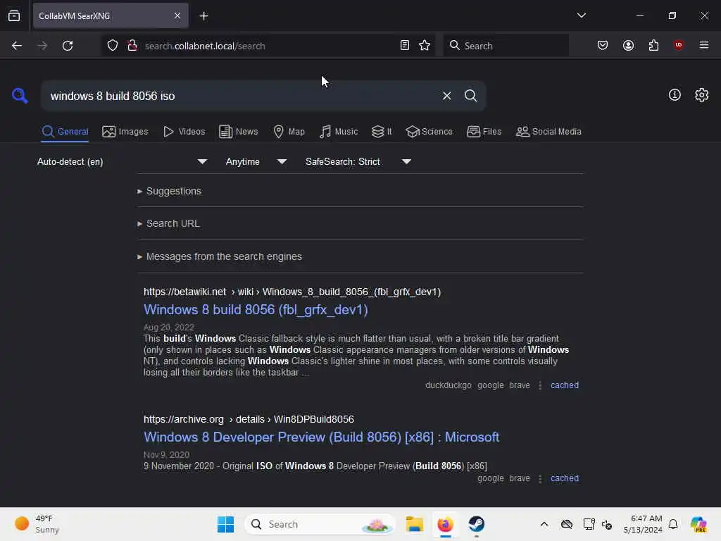Save page to Pocket
Screen dimensions: 721x541
603,46
